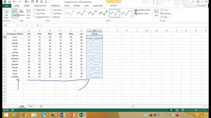Click the Save icon in quick access toolbar
This screenshot has width=211, height=118.
point(10,2)
